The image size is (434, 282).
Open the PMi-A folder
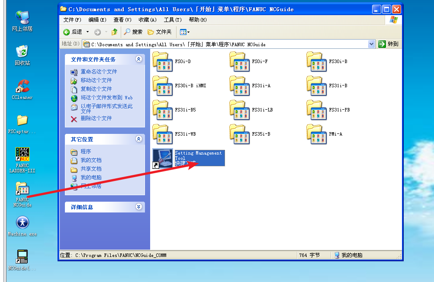click(325, 134)
